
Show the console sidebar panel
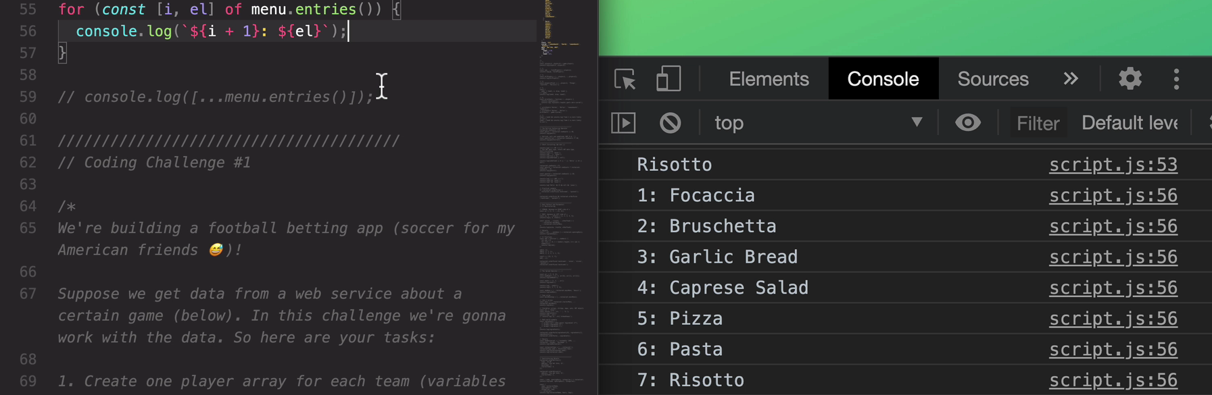(x=623, y=123)
